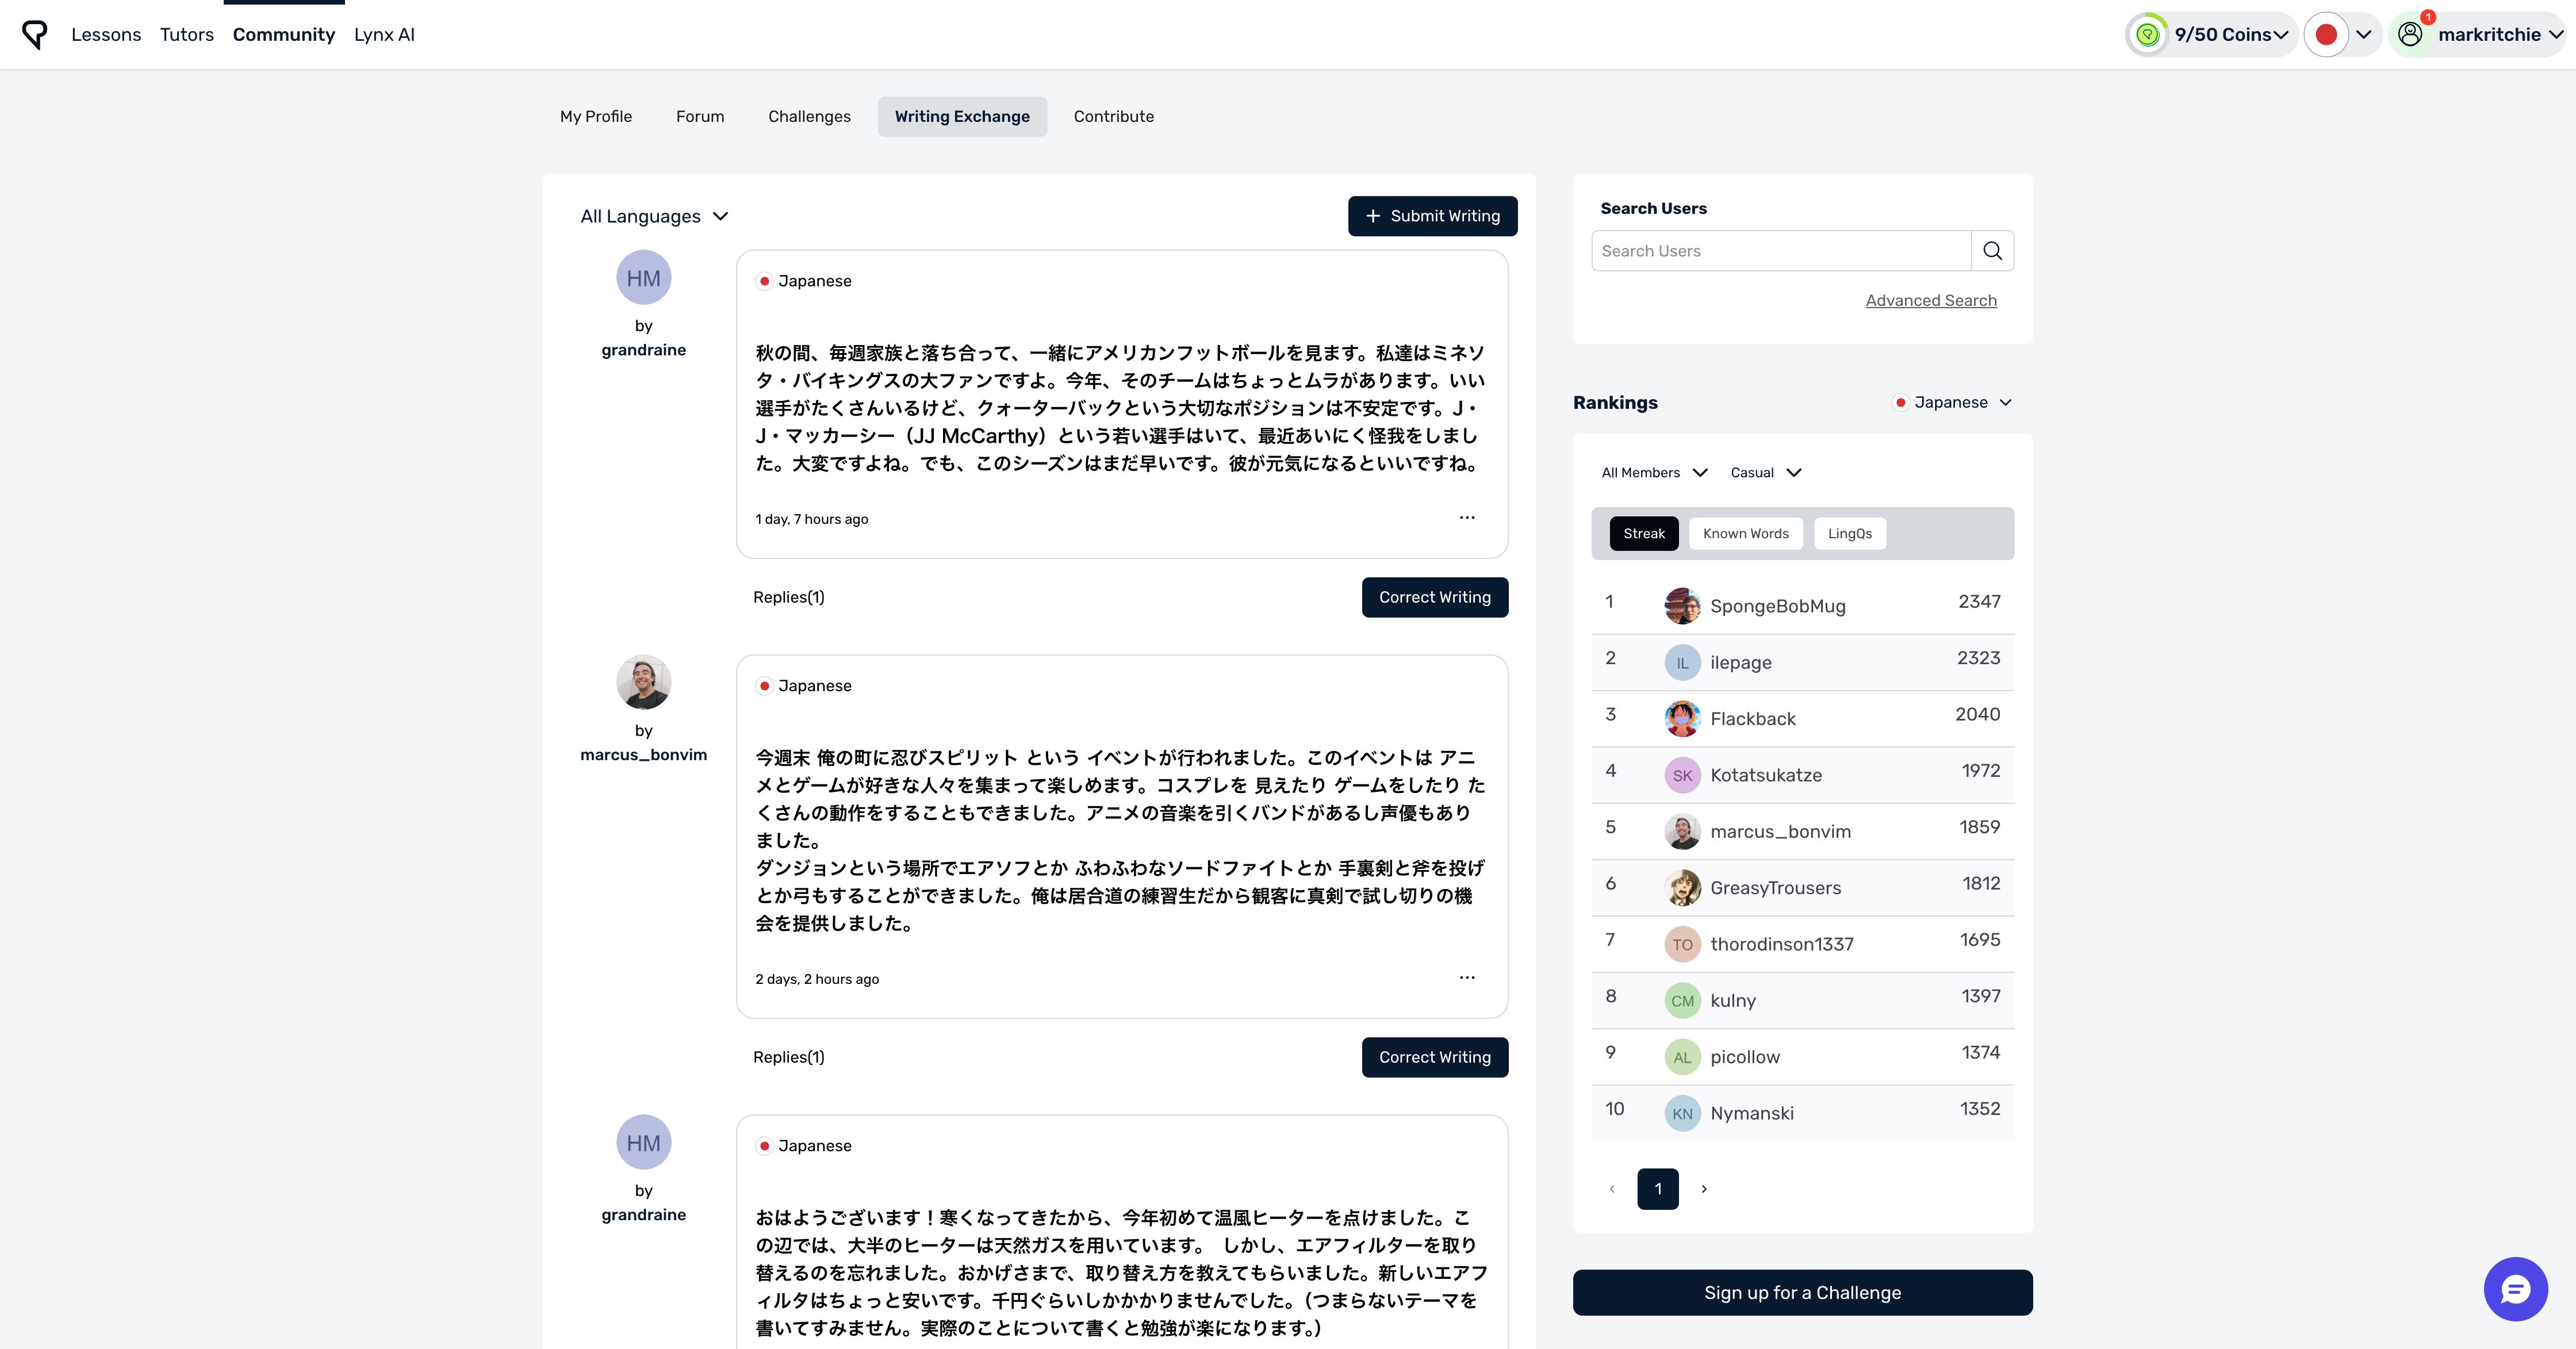Click marcus_bonvim's profile avatar
Viewport: 2576px width, 1349px height.
pos(643,682)
